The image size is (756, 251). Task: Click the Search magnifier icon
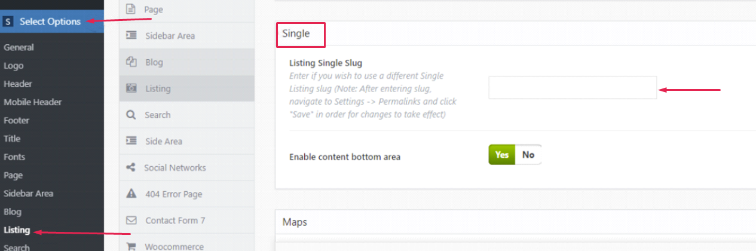tap(131, 115)
